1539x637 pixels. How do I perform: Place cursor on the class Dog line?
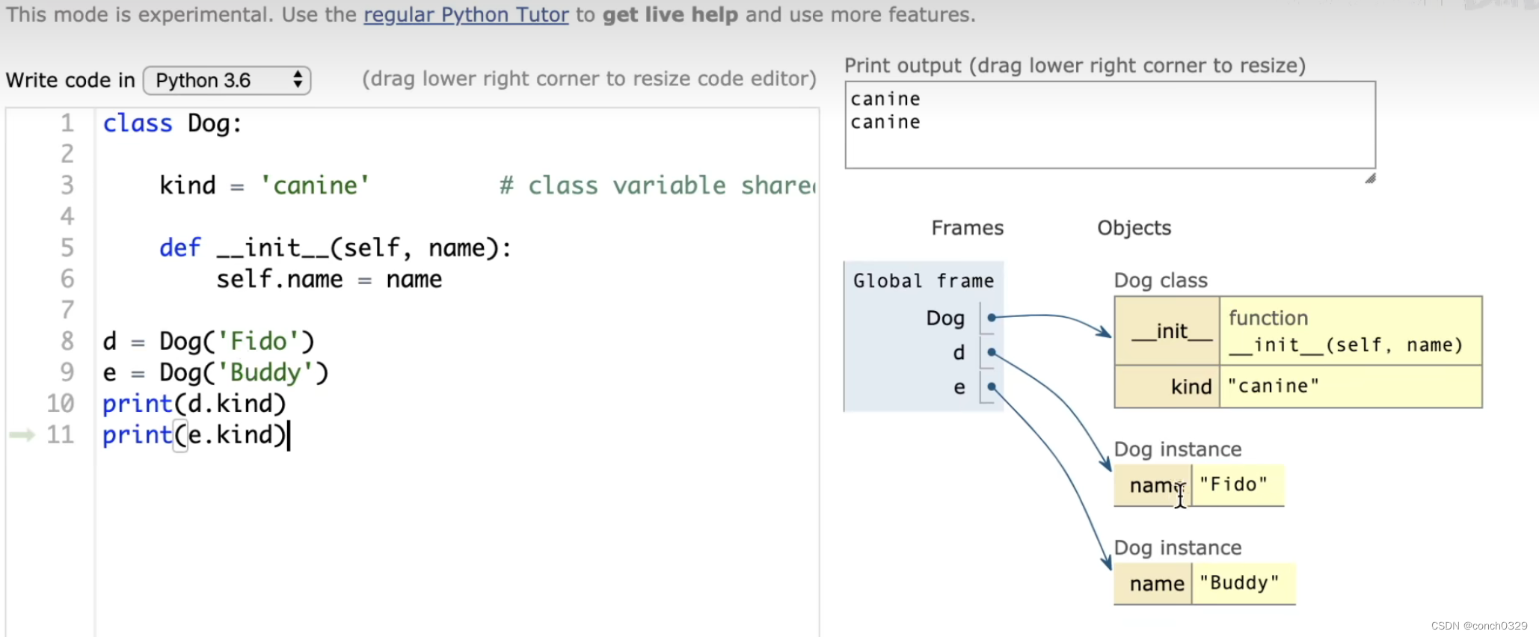pyautogui.click(x=173, y=123)
